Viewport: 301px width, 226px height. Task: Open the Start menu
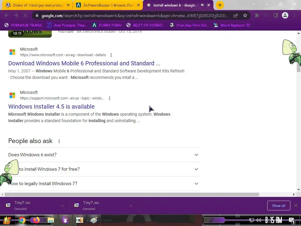[7, 220]
